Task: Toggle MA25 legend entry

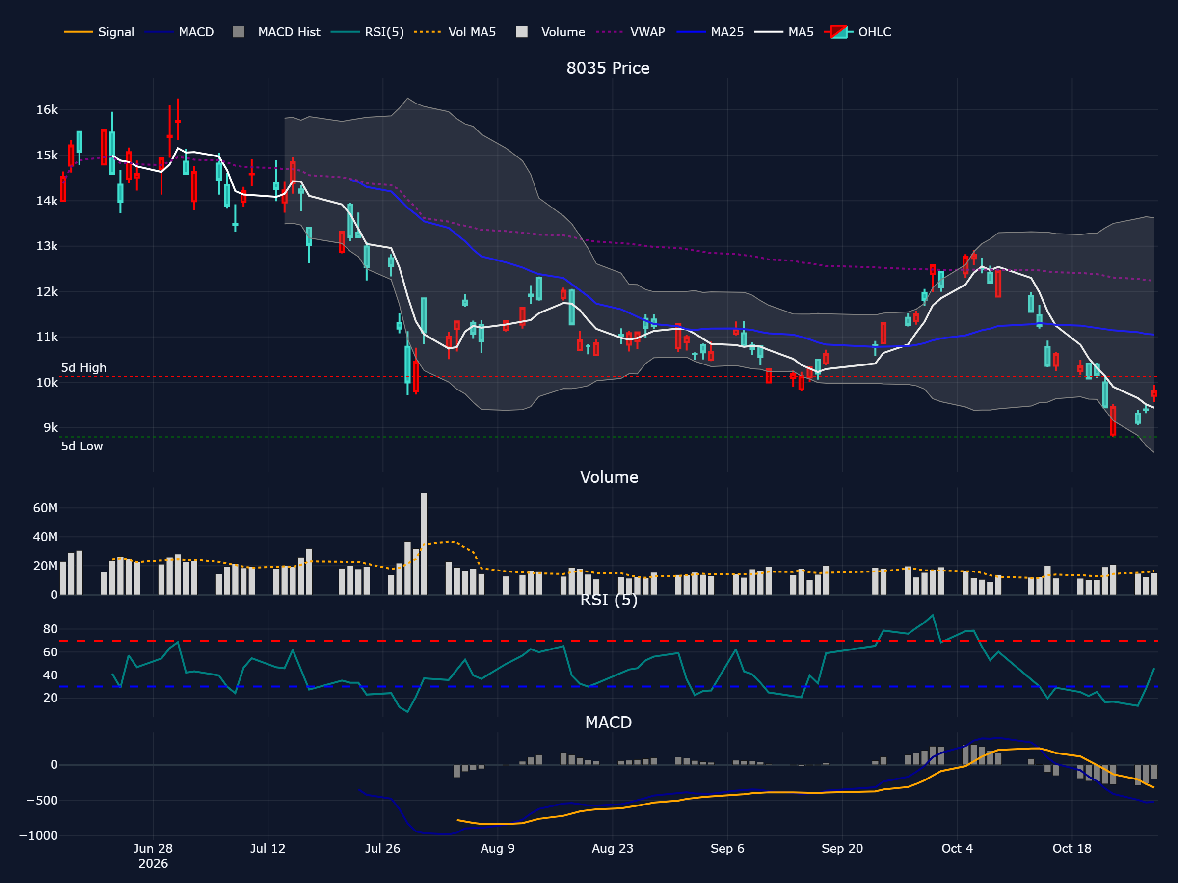Action: (x=710, y=32)
